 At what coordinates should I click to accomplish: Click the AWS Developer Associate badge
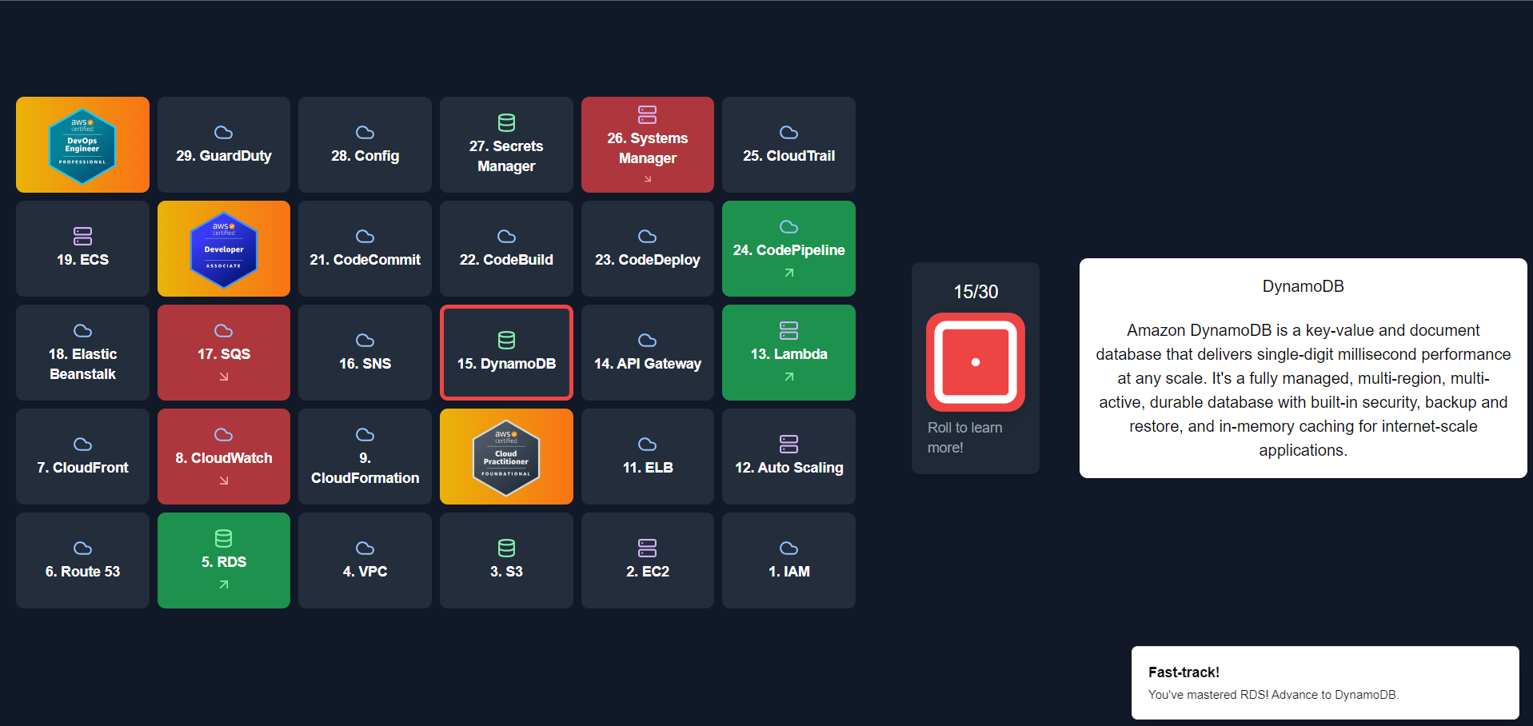point(224,249)
